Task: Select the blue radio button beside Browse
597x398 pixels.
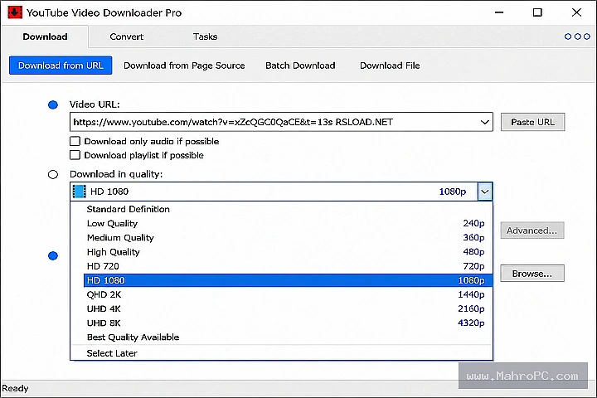Action: click(53, 256)
